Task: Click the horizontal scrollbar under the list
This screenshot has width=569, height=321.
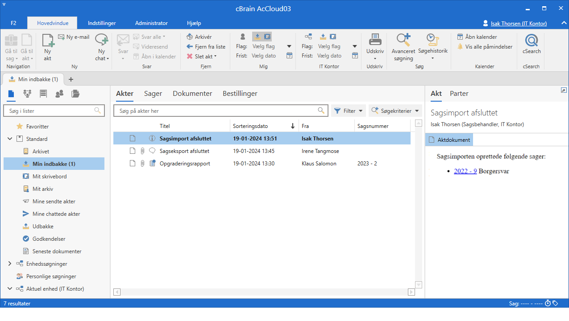Action: click(264, 292)
